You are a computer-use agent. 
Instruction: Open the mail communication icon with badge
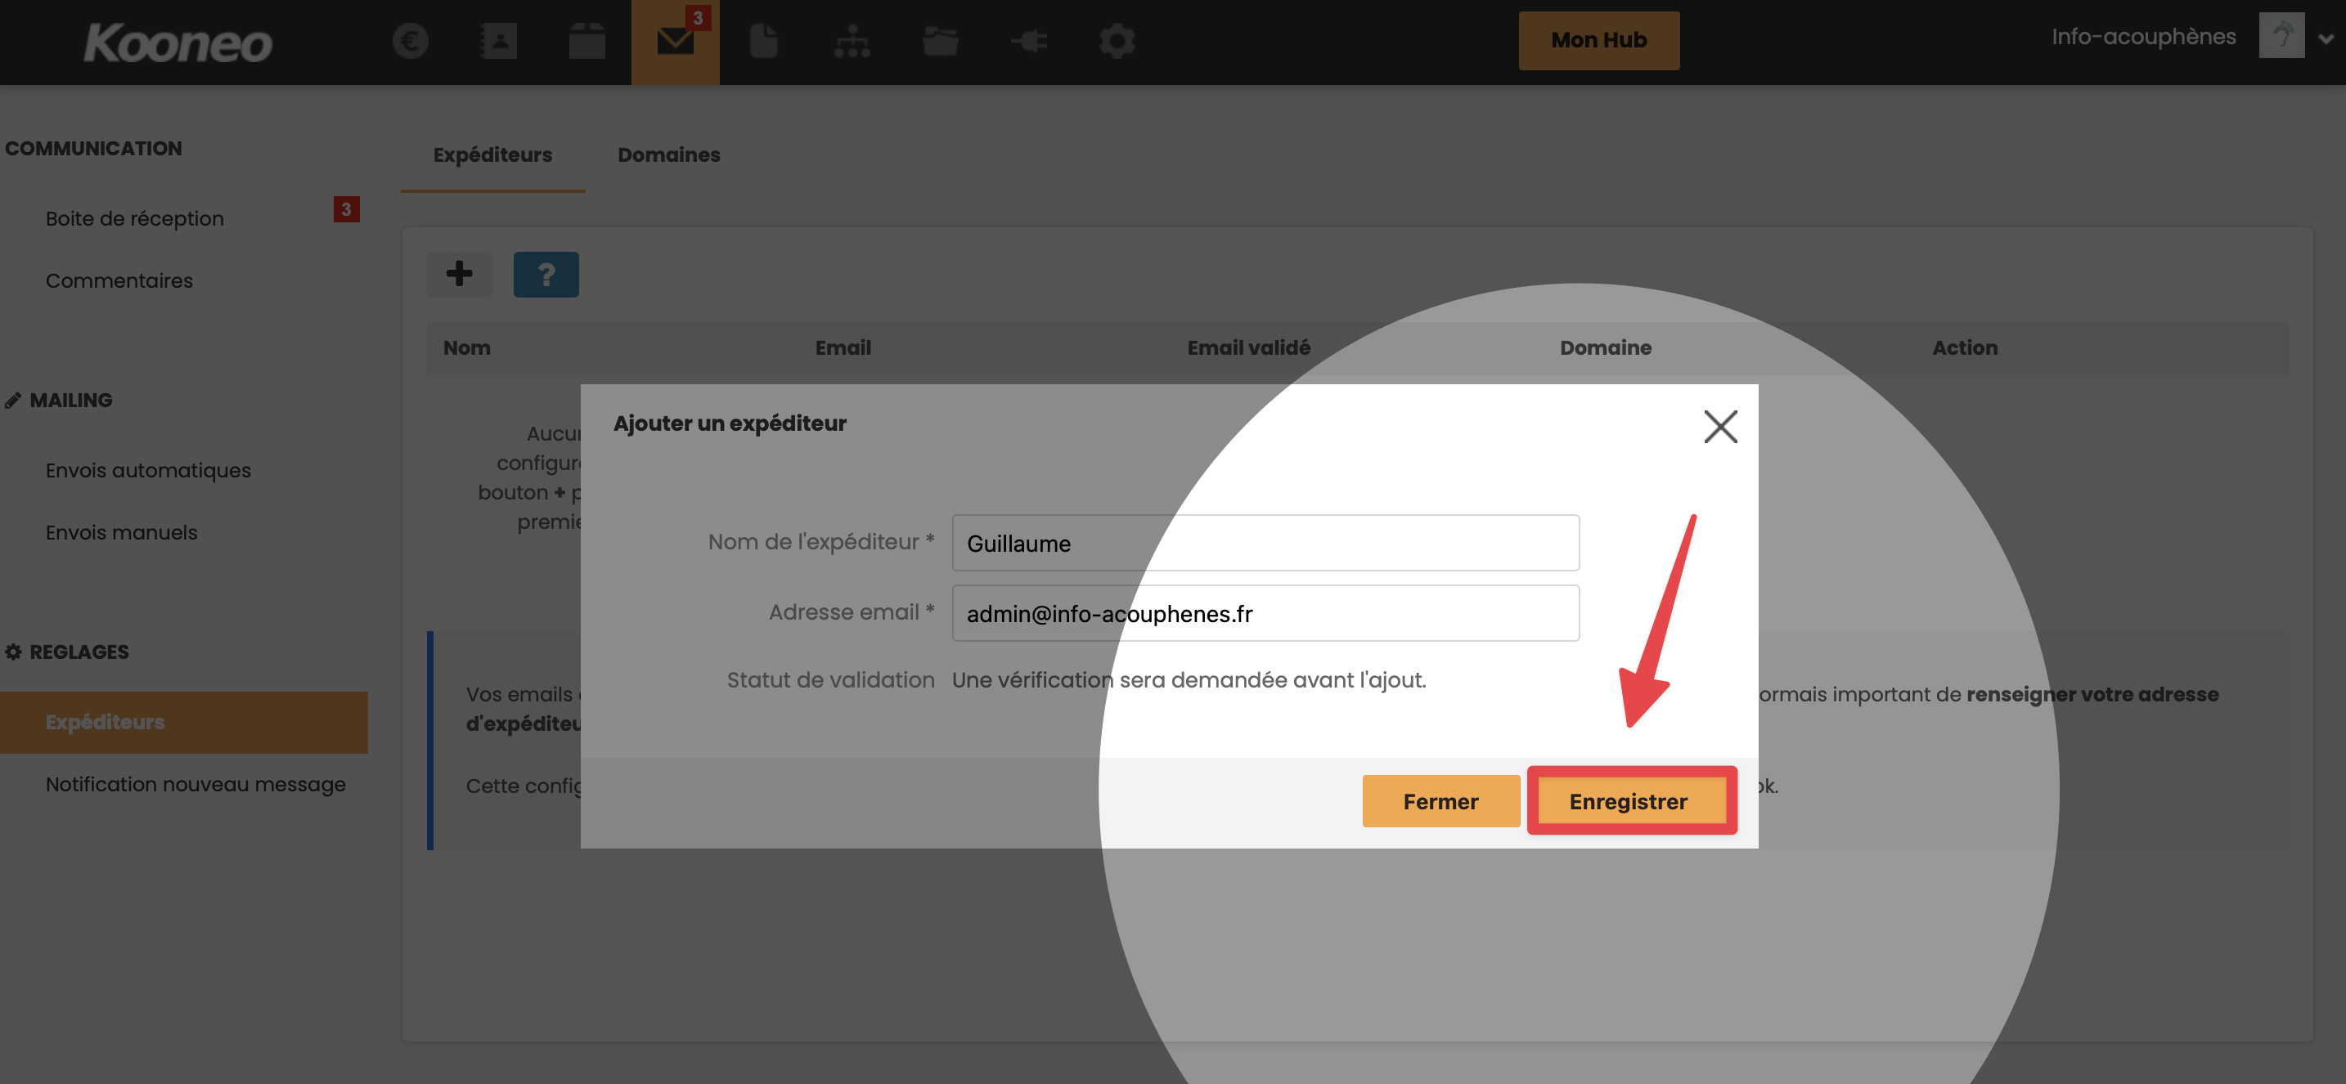coord(676,42)
